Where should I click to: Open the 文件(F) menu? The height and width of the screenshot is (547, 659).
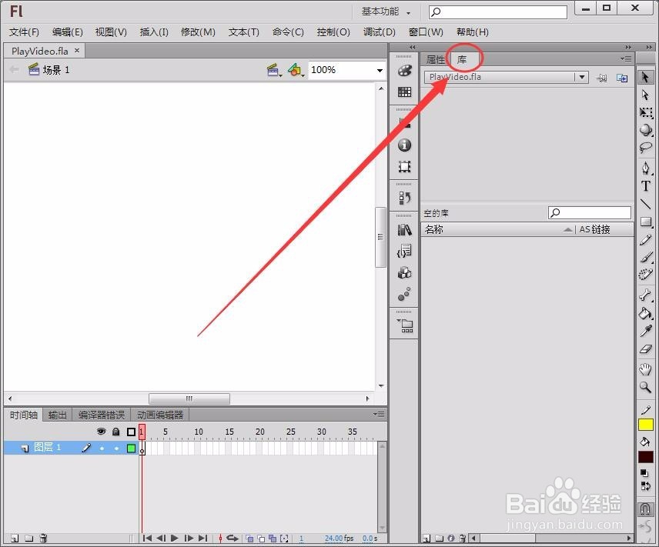24,32
